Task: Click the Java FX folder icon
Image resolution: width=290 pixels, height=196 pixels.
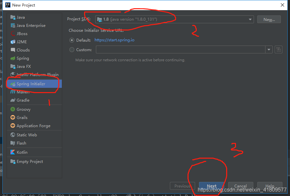Action: tap(13, 66)
